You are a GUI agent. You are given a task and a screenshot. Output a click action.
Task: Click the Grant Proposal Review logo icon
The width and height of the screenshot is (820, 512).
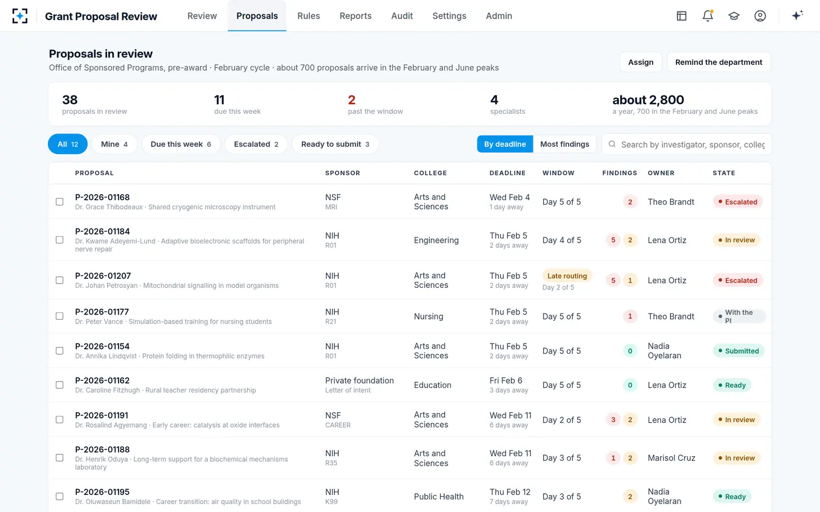20,16
